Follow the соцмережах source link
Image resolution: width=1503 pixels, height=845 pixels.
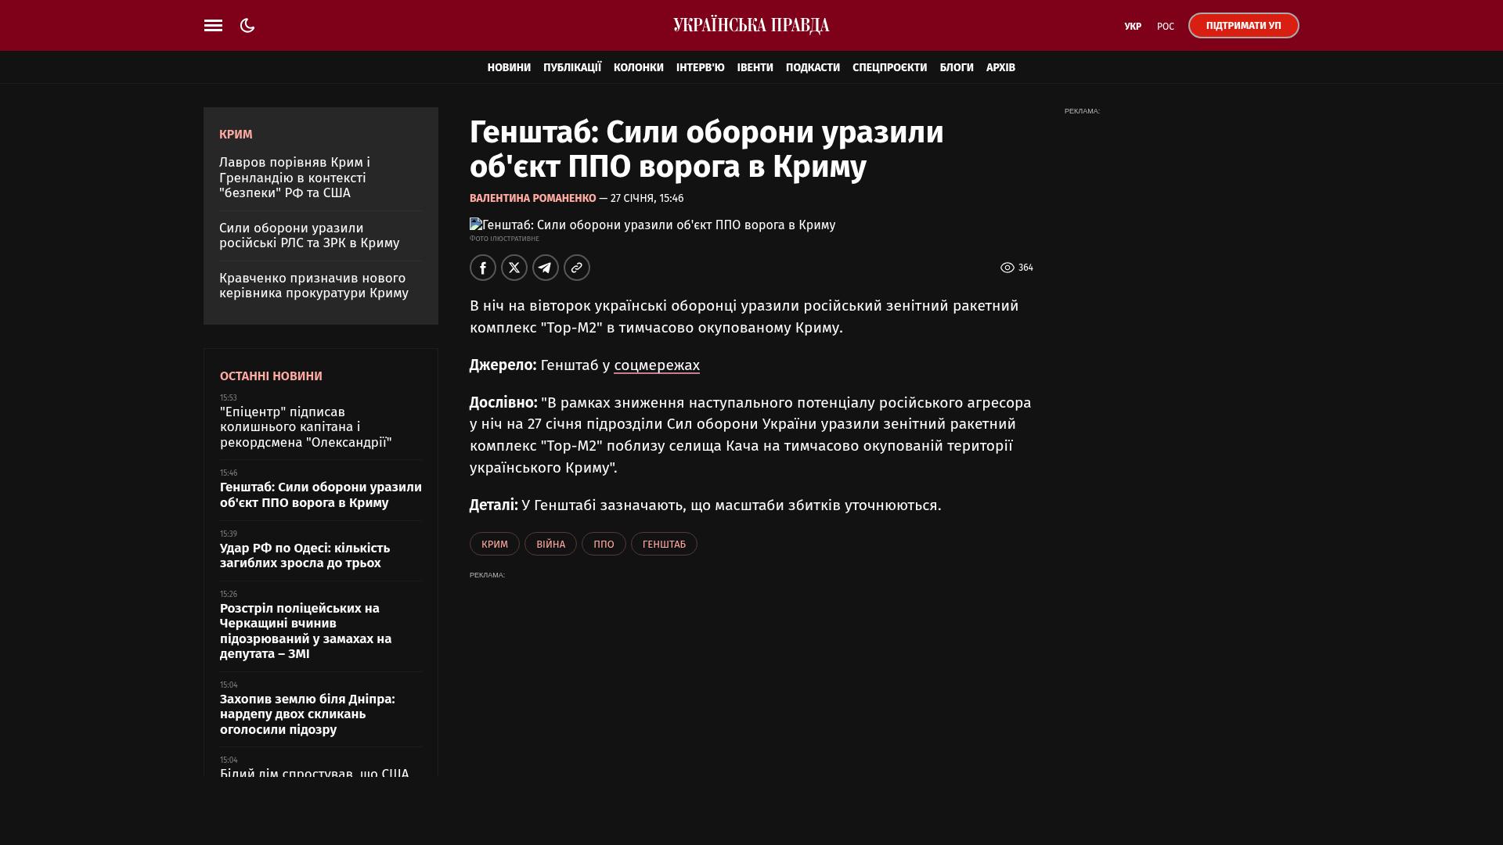656,365
